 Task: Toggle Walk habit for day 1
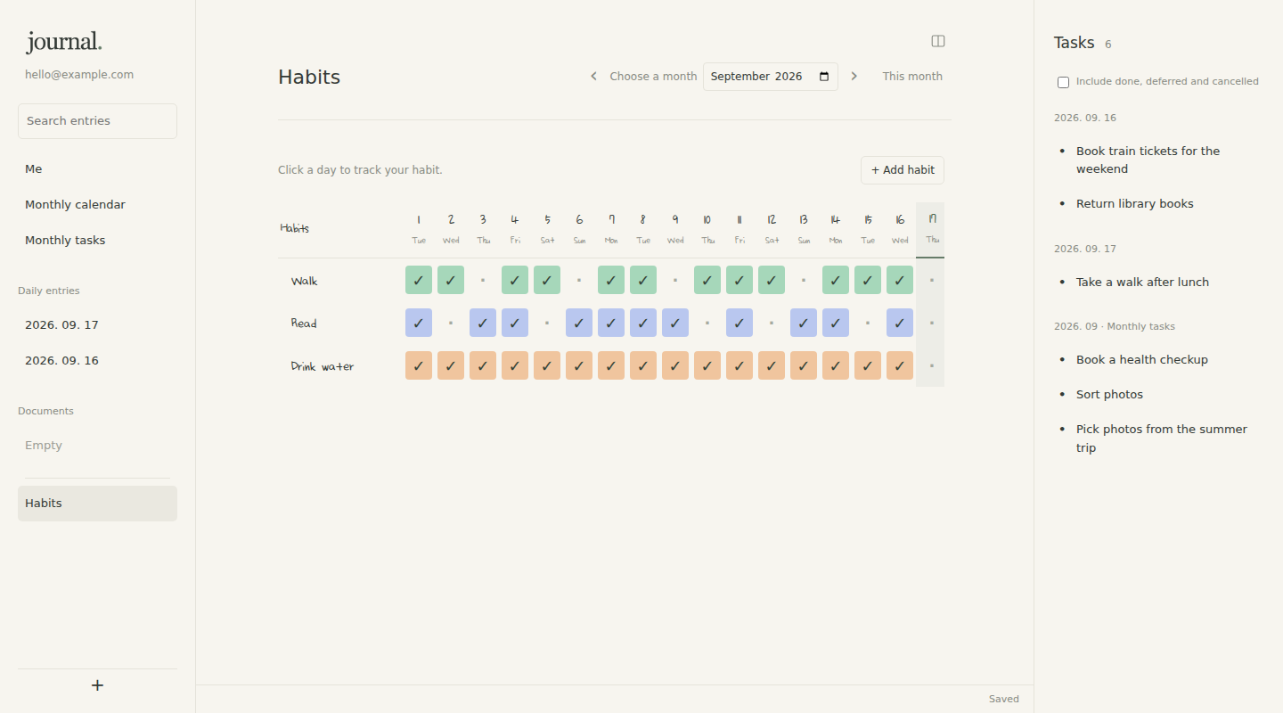[x=419, y=280]
